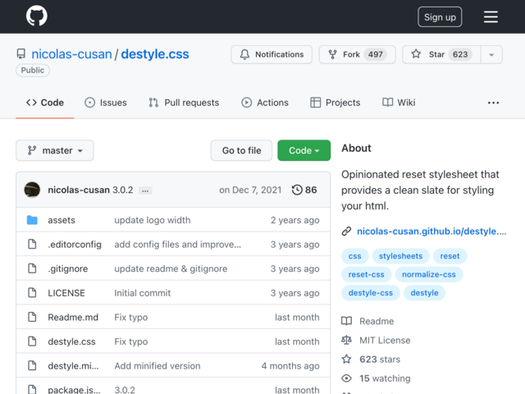View the 623 stars link

pos(371,360)
